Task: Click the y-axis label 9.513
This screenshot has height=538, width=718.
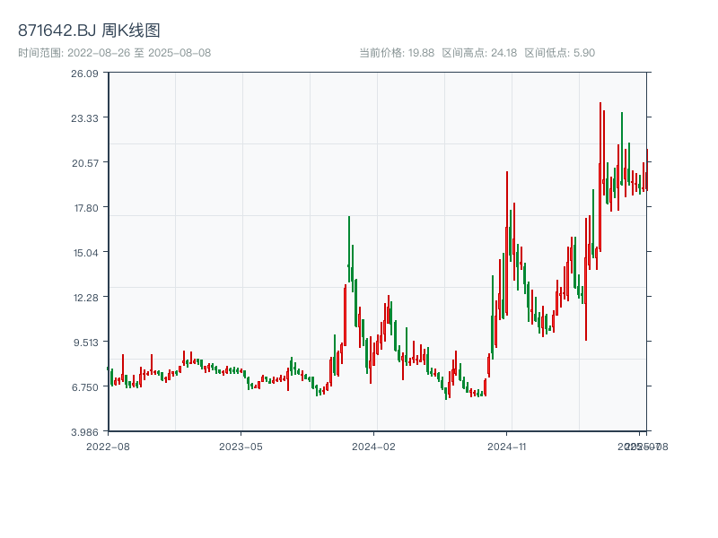Action: point(86,343)
